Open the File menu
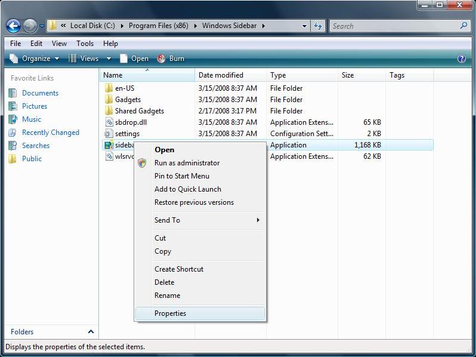This screenshot has width=476, height=357. 16,44
